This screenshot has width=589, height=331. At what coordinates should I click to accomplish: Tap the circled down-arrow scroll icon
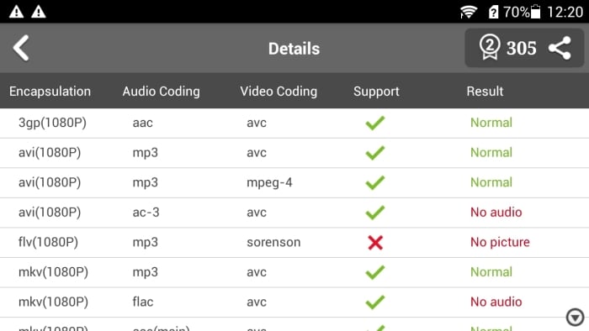click(x=575, y=317)
